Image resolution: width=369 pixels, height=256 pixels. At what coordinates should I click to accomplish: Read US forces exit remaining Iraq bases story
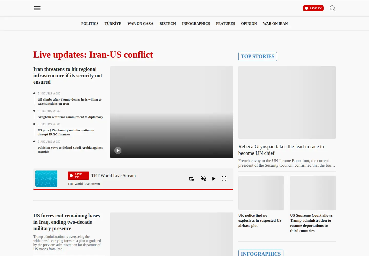(x=67, y=222)
